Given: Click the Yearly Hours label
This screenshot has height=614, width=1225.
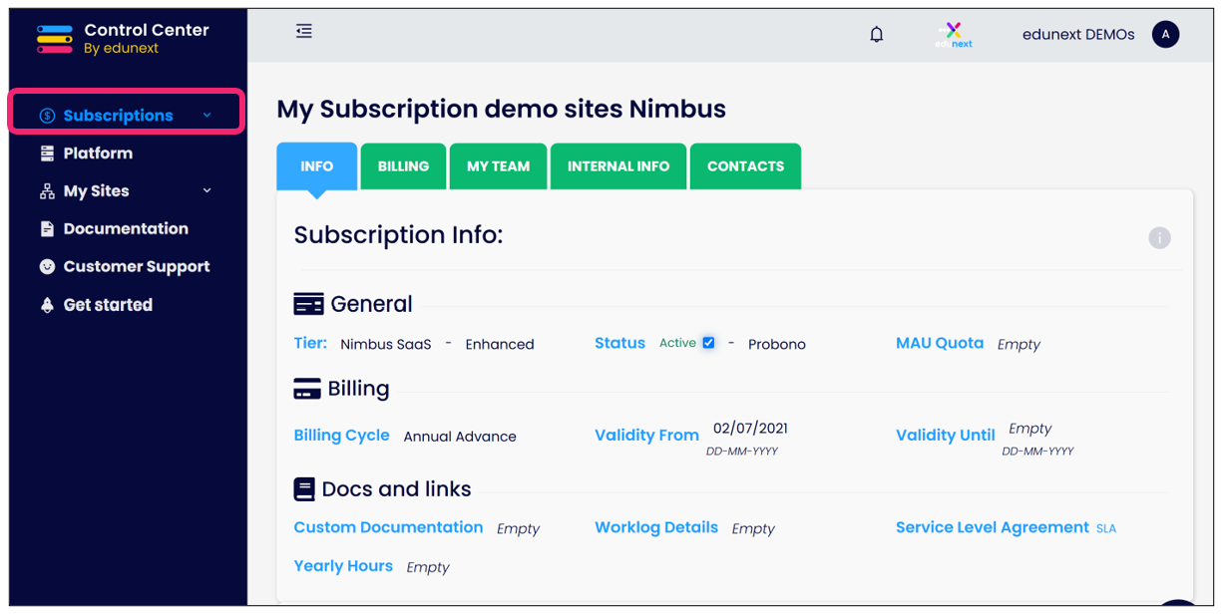Looking at the screenshot, I should [x=343, y=566].
